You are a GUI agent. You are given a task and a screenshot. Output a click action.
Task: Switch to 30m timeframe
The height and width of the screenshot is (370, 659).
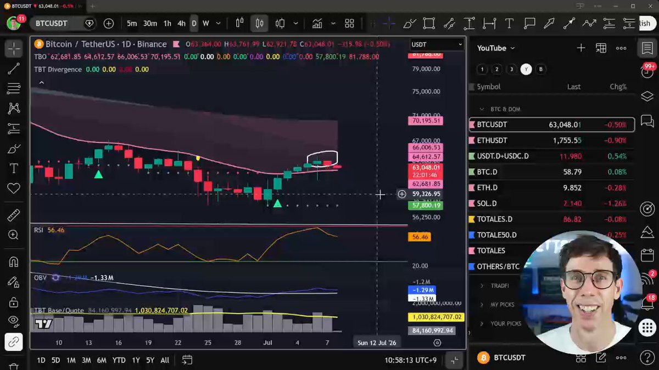coord(150,24)
